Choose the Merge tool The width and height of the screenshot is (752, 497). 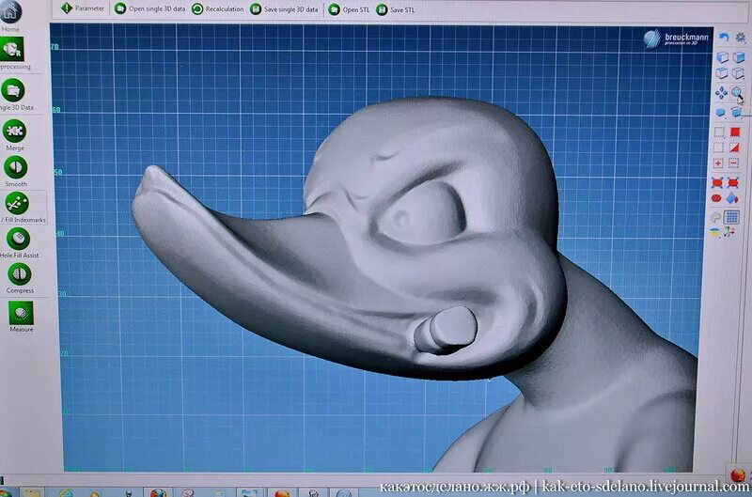tap(14, 131)
